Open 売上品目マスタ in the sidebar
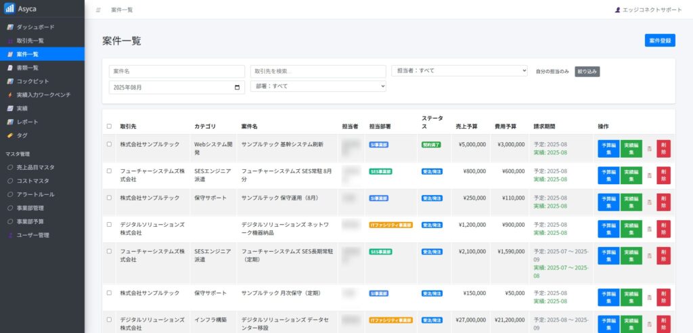Image resolution: width=693 pixels, height=333 pixels. click(35, 167)
